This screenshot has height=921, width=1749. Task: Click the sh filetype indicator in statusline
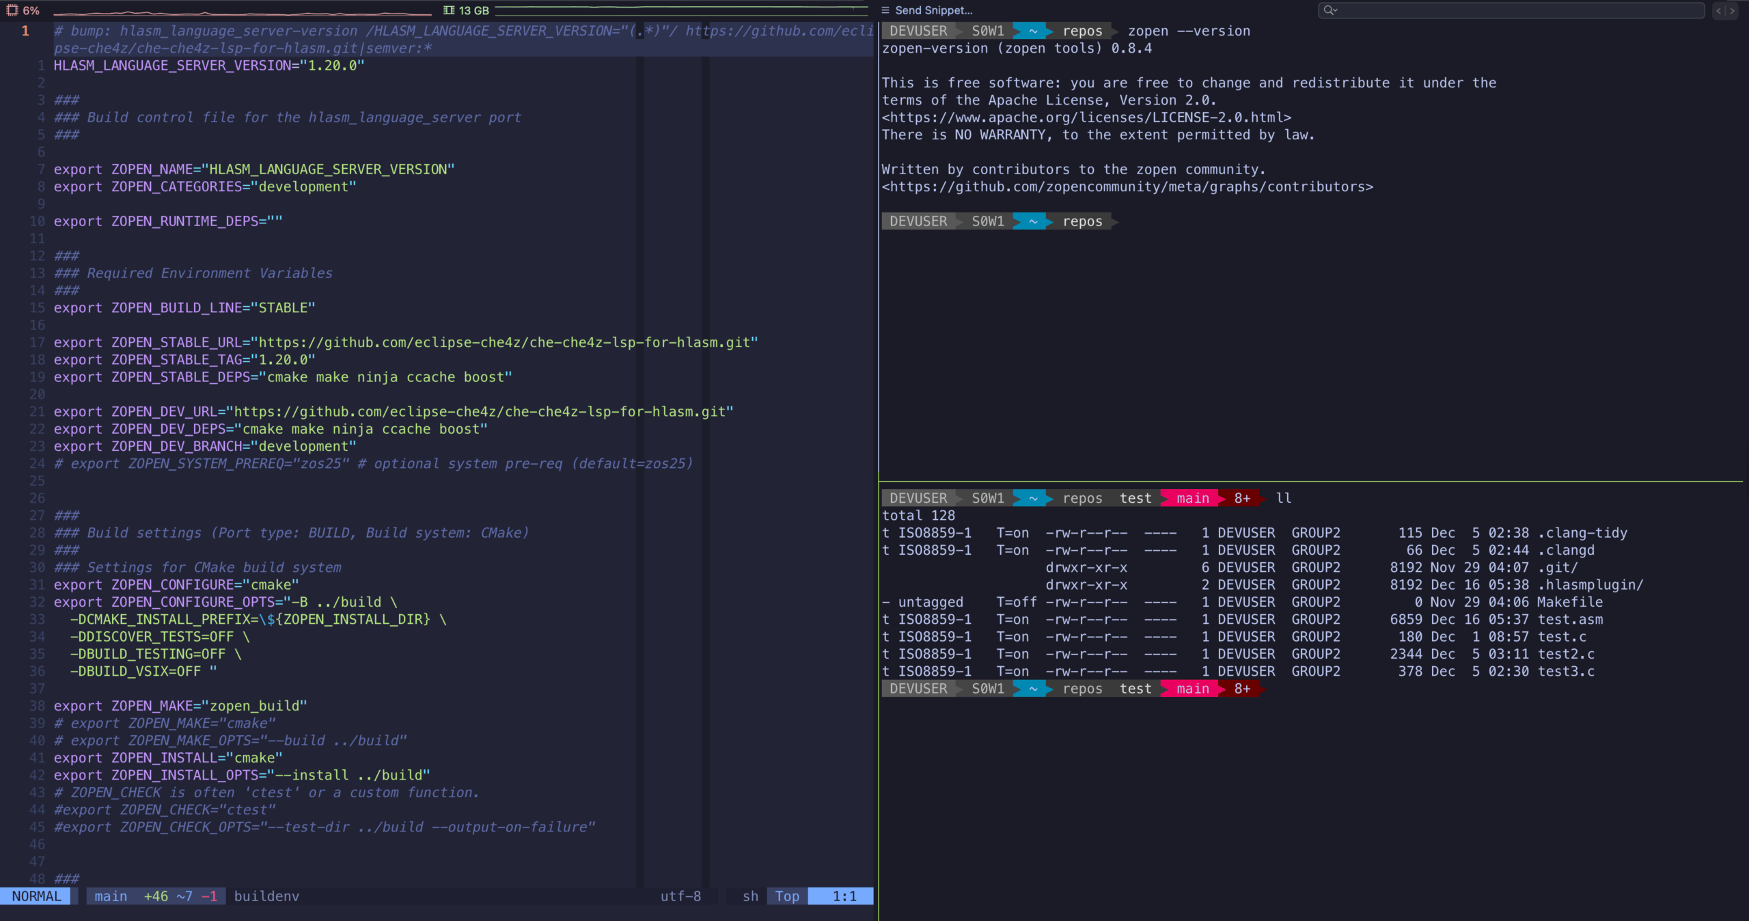[750, 896]
